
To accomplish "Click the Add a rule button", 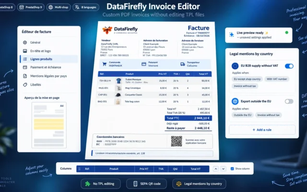I will tap(262, 130).
